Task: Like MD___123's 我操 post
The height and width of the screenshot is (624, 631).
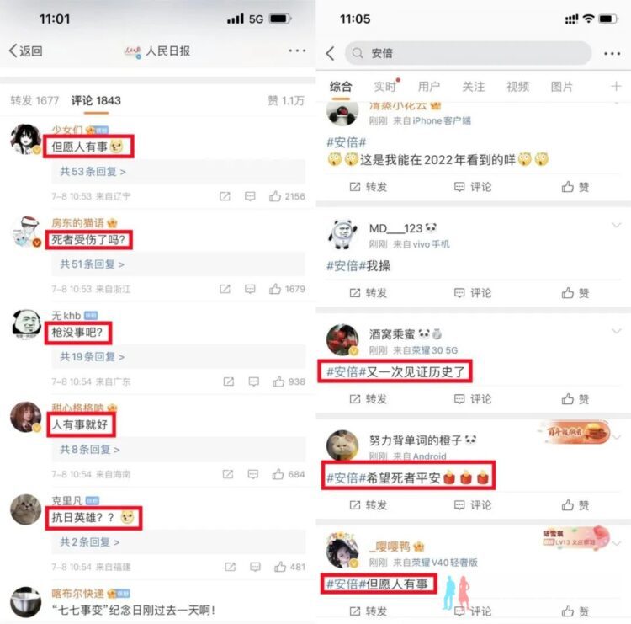Action: coord(575,293)
